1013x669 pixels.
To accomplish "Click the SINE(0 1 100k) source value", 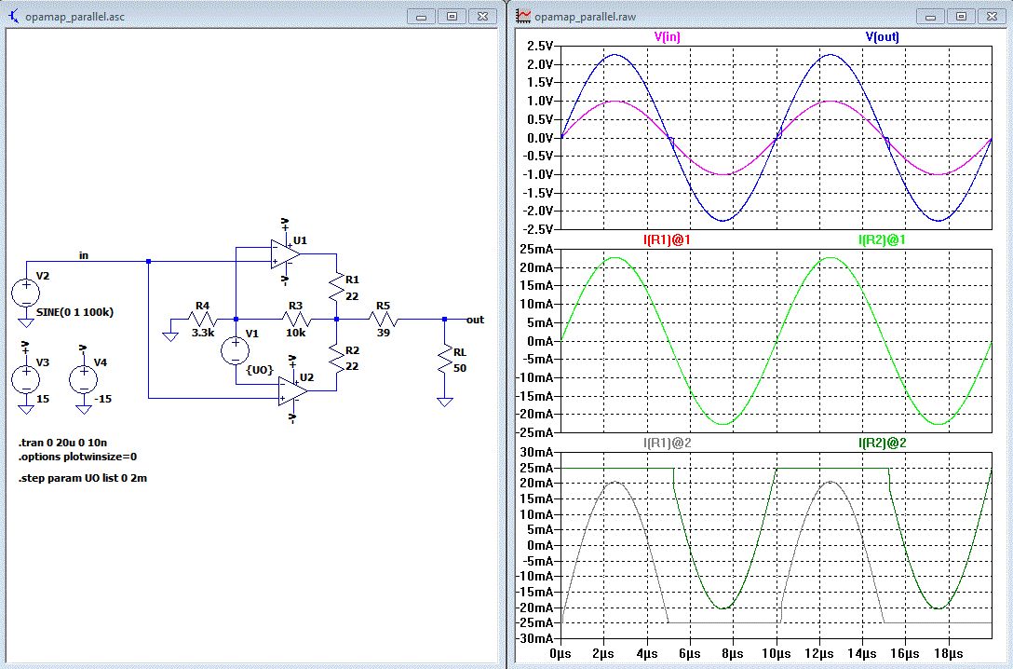I will [x=74, y=312].
